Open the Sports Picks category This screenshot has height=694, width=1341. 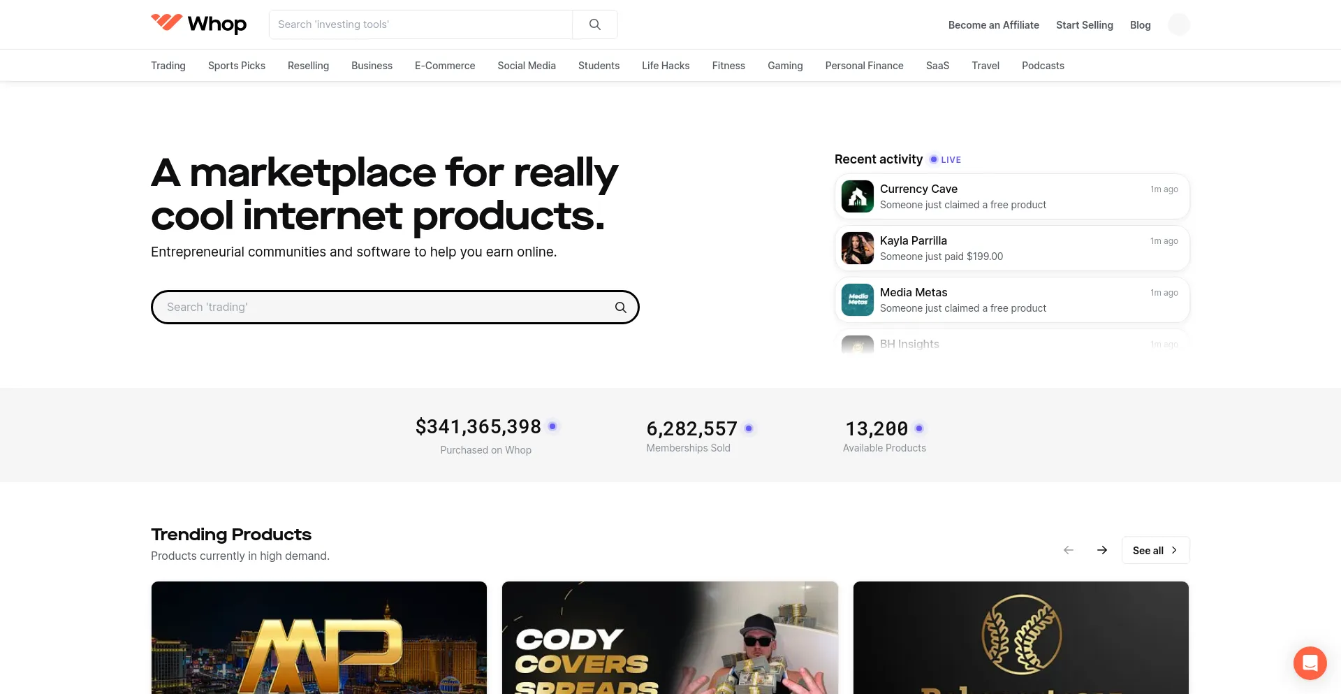tap(237, 66)
